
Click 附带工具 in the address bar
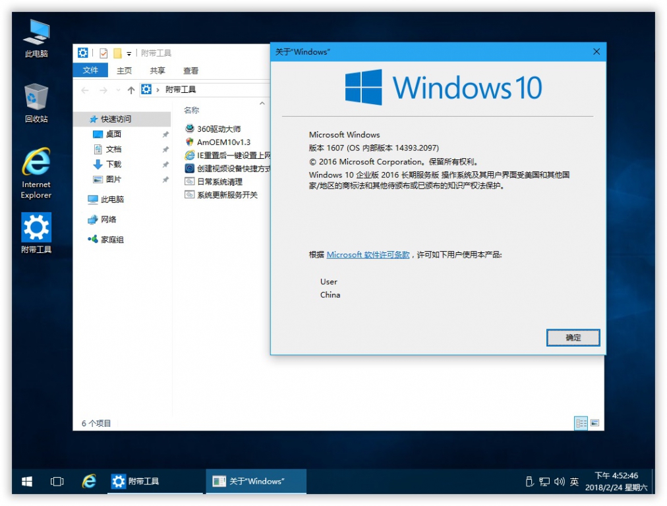(x=181, y=90)
